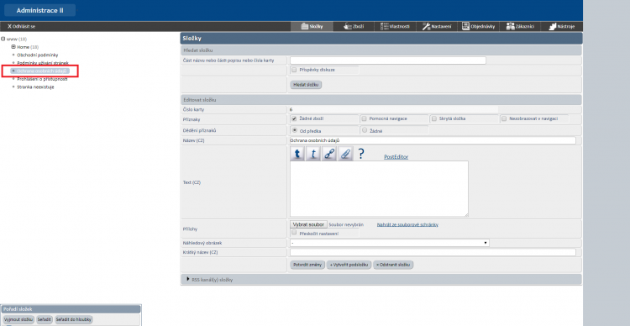
Task: Click the Nástroje tools icon
Action: tap(552, 27)
